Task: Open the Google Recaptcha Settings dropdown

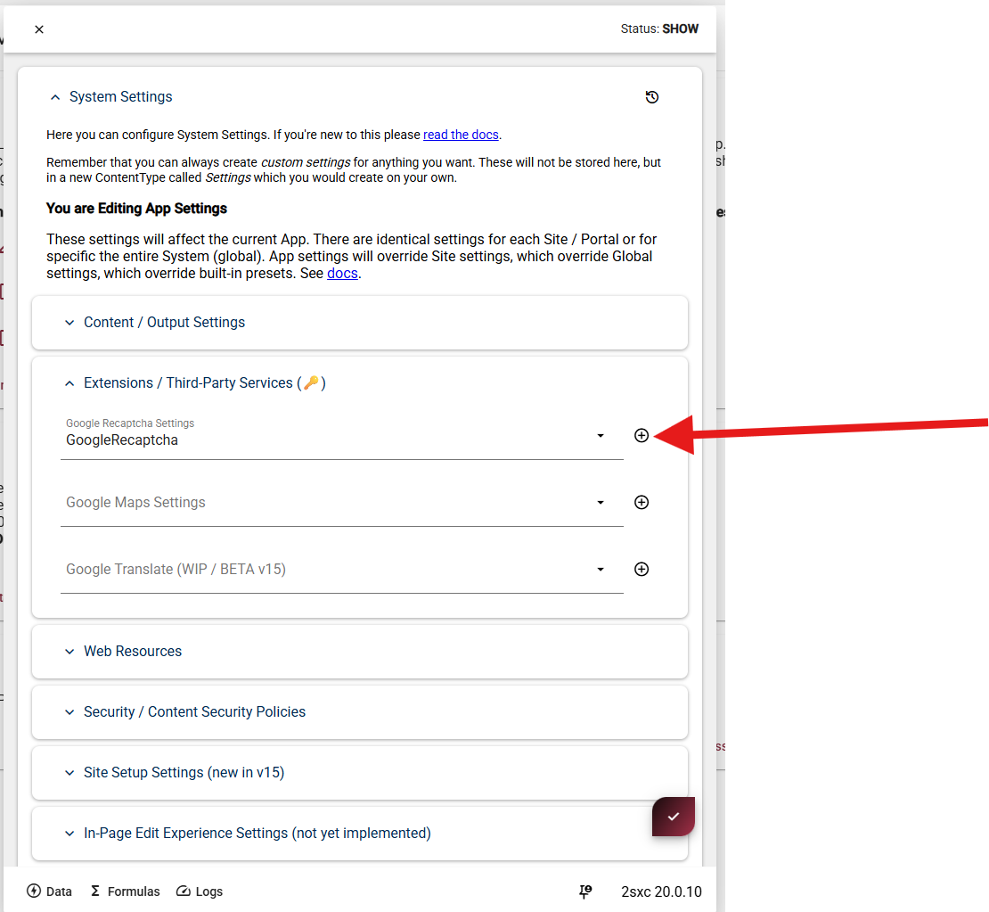Action: [x=600, y=436]
